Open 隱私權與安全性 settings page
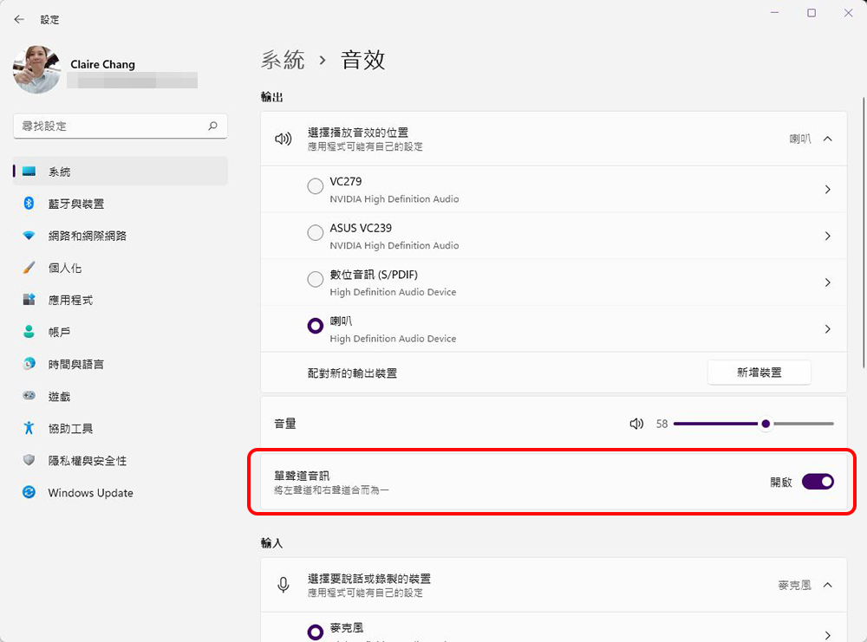867x642 pixels. [x=87, y=460]
